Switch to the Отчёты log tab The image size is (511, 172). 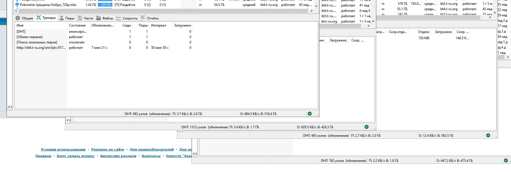point(149,18)
